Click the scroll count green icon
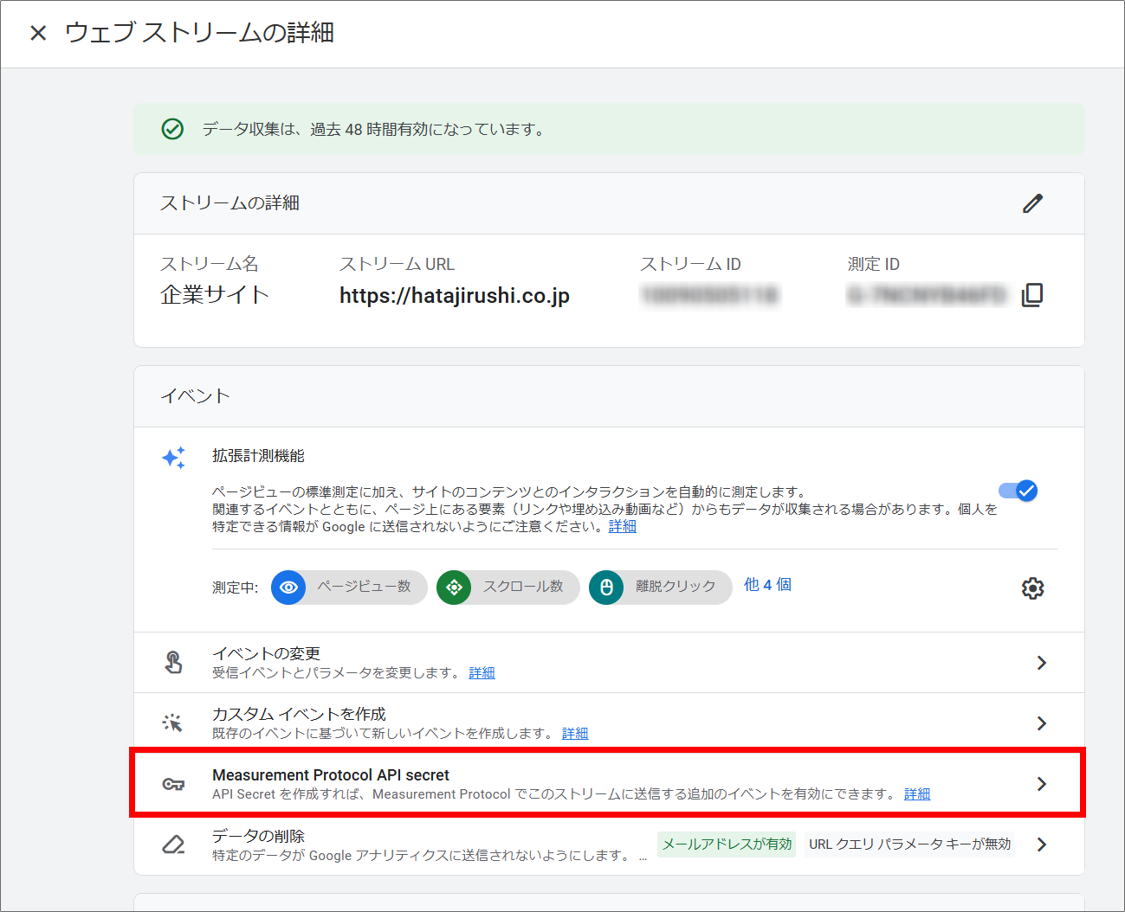Image resolution: width=1125 pixels, height=912 pixels. pyautogui.click(x=454, y=588)
